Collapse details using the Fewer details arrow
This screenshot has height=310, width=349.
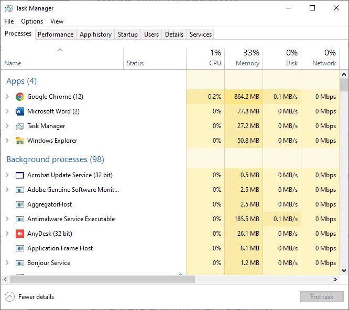click(x=9, y=297)
